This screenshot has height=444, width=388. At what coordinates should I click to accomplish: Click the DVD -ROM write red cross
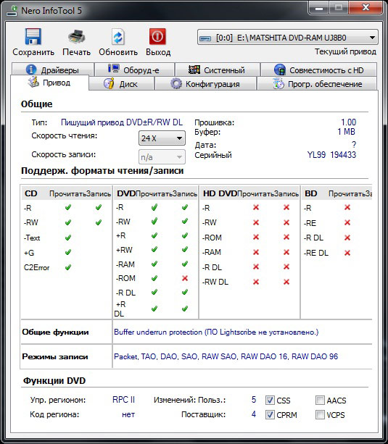click(185, 278)
